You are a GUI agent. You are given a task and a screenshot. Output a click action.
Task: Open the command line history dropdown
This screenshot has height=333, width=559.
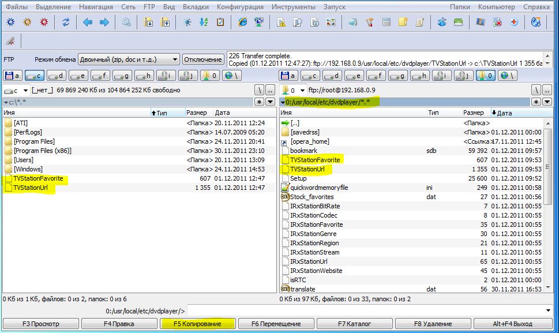pos(548,310)
